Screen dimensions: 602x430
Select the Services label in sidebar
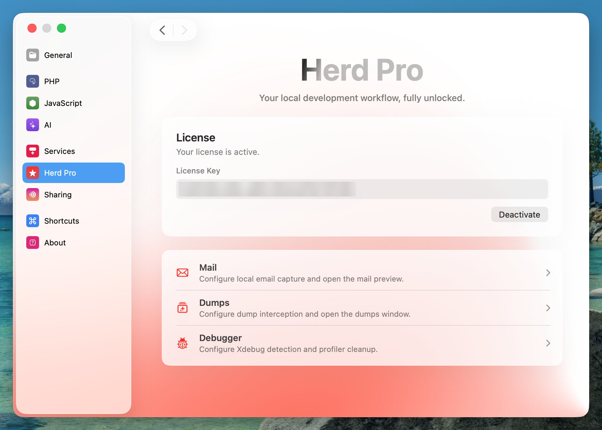click(x=60, y=151)
